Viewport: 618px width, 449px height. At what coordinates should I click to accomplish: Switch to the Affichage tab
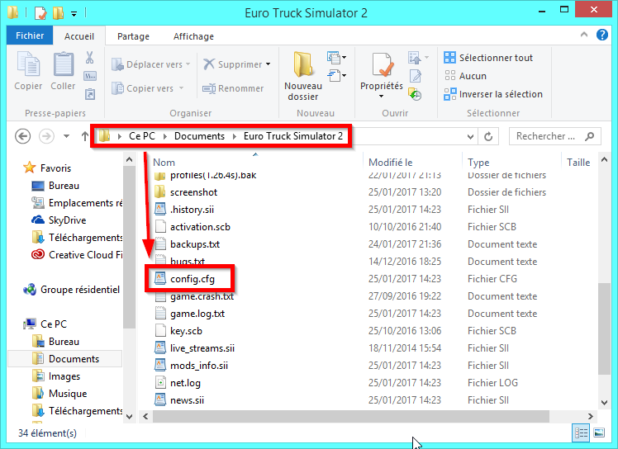pyautogui.click(x=193, y=36)
